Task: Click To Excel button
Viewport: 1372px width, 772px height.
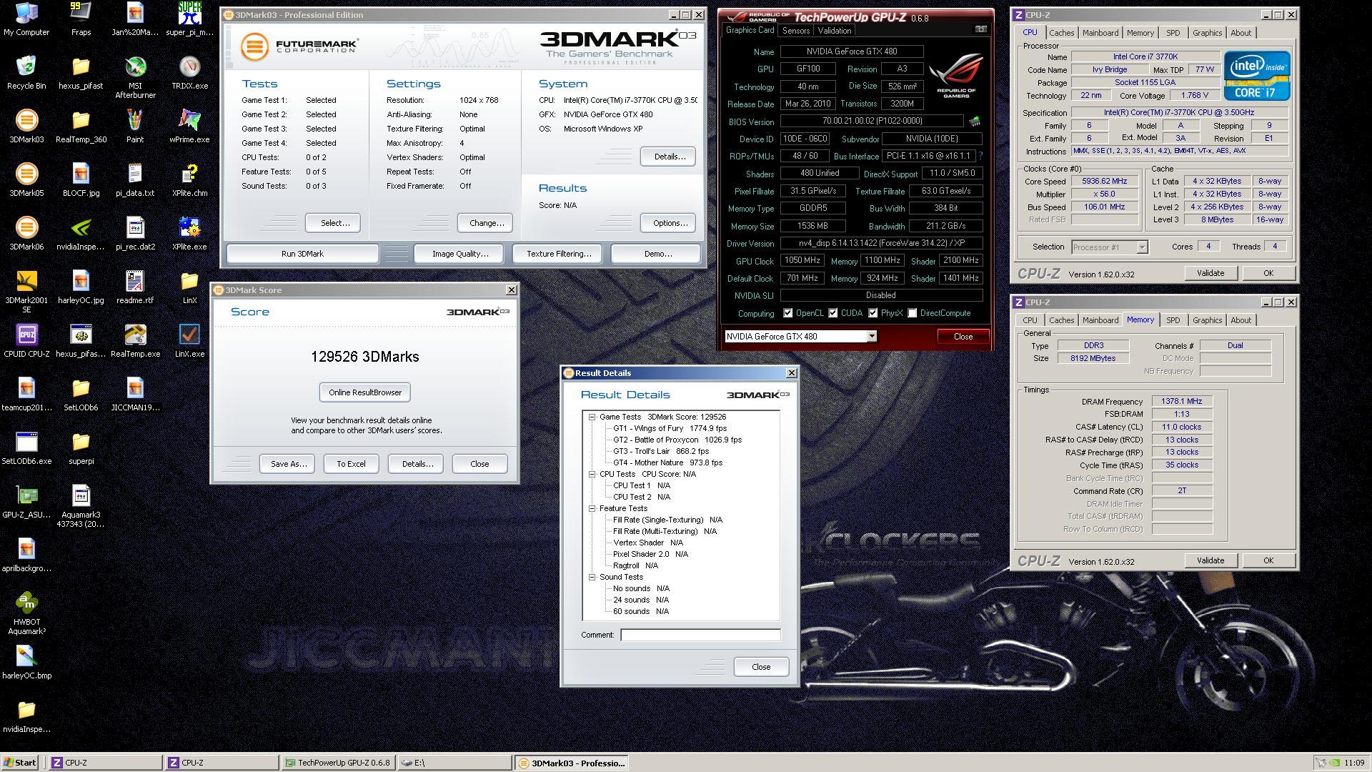Action: (351, 464)
